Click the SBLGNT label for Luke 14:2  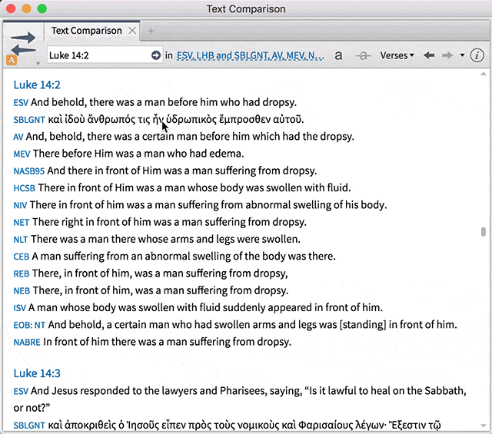(29, 120)
